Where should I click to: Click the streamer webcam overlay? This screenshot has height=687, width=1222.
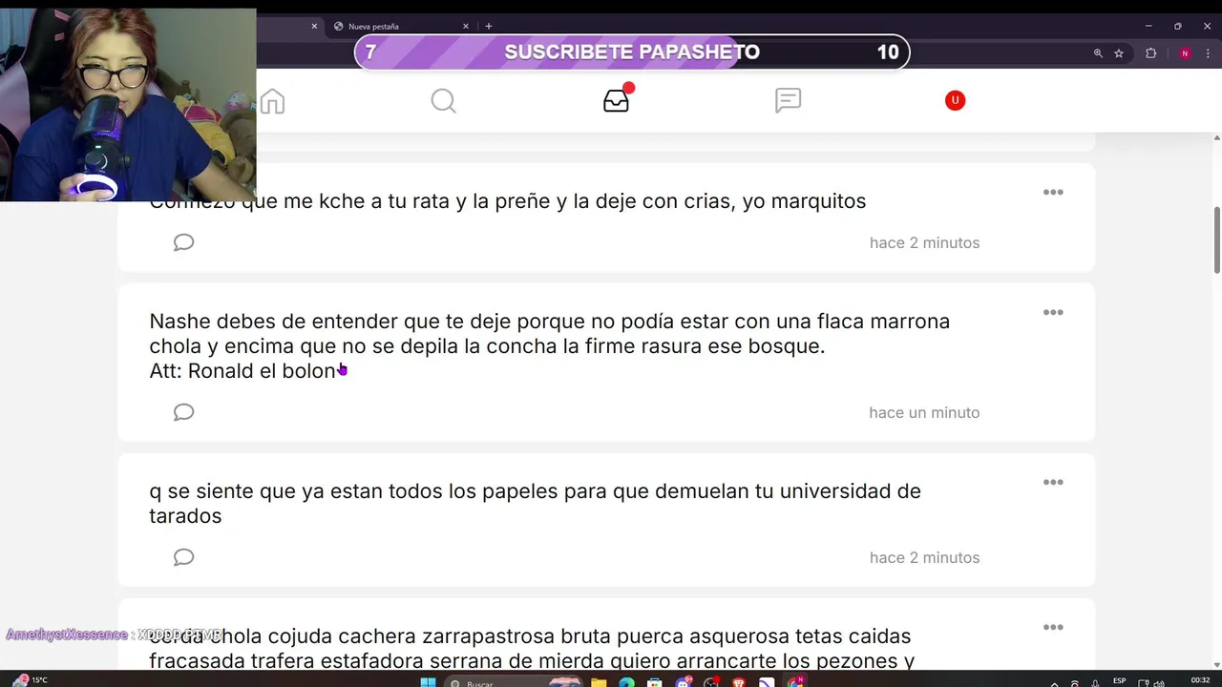[128, 105]
